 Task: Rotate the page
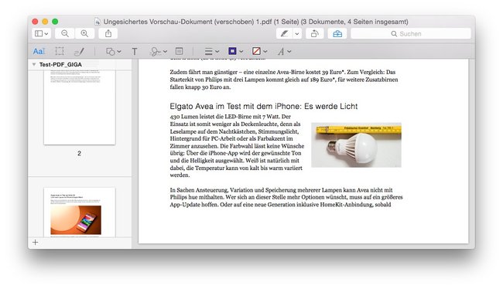tap(314, 34)
